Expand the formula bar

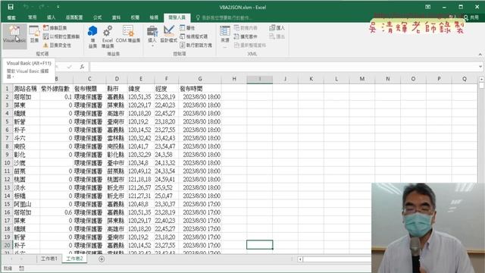[480, 67]
